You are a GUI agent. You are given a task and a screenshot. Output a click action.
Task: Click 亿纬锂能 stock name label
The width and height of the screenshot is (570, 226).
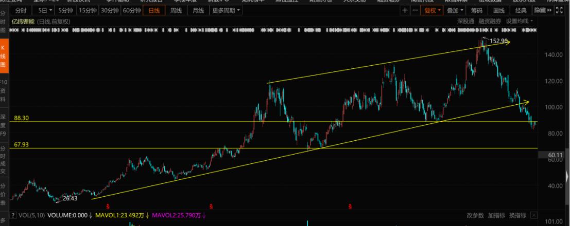click(x=23, y=22)
